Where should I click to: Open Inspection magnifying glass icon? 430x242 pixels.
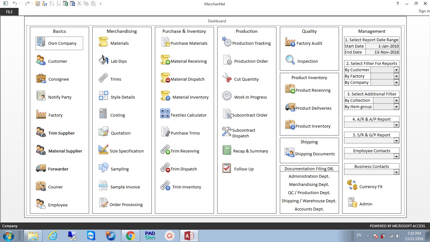pos(290,60)
